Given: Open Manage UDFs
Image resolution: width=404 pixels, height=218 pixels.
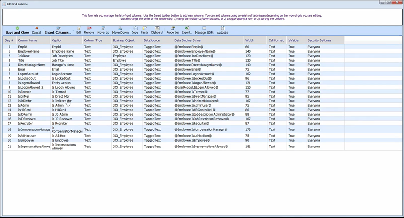Looking at the screenshot, I should point(204,30).
